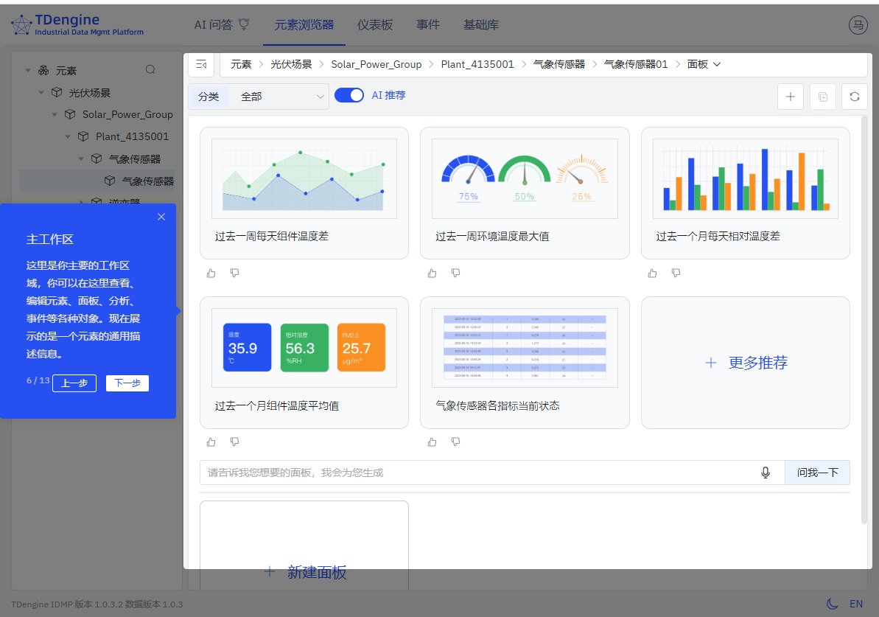Toggle the AI 推荐 switch

point(349,95)
